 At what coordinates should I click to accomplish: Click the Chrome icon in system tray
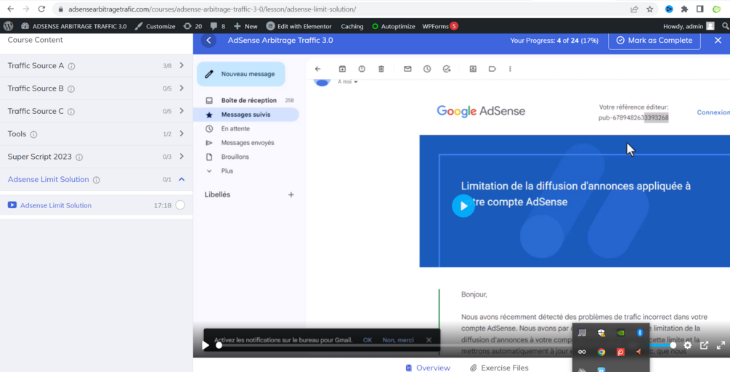click(601, 352)
